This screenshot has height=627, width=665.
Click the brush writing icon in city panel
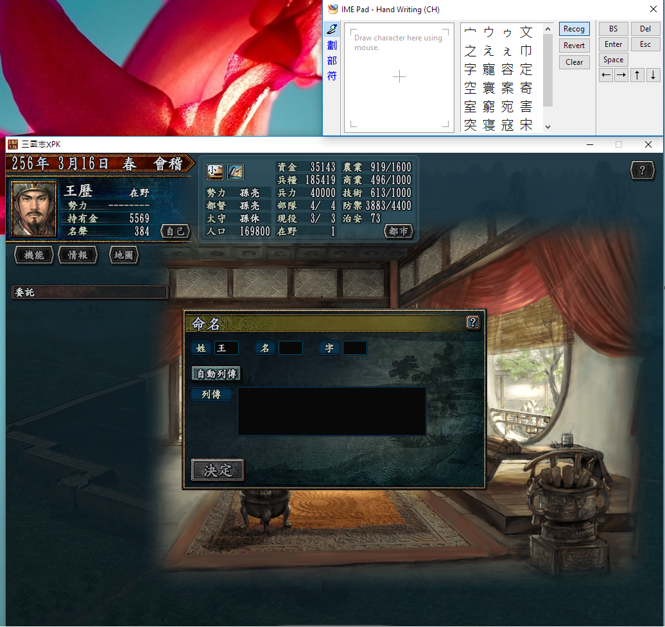tap(236, 172)
